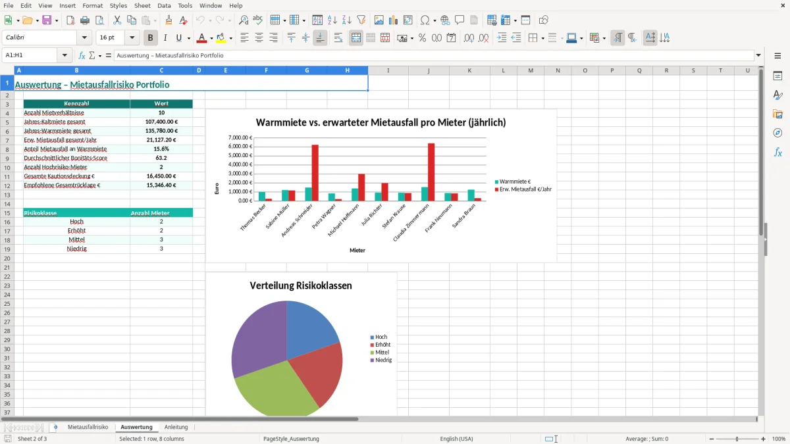This screenshot has height=444, width=790.
Task: Click the Zoom Out minus button
Action: (712, 439)
